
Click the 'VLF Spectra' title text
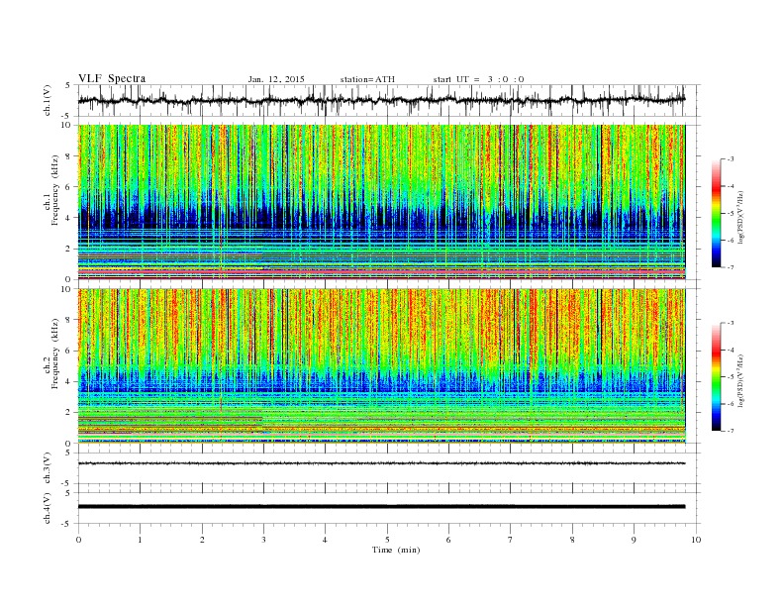[112, 78]
